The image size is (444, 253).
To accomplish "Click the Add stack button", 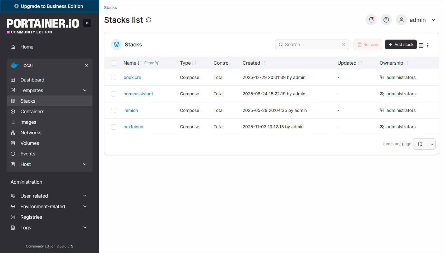I will click(x=401, y=44).
